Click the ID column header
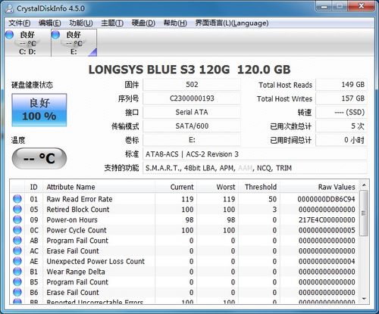Screen dimensions: 379x314 [34, 187]
